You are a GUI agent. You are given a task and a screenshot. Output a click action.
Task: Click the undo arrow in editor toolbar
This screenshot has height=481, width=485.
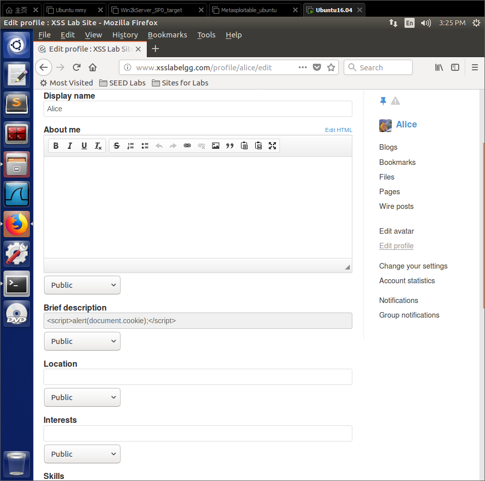pos(159,146)
